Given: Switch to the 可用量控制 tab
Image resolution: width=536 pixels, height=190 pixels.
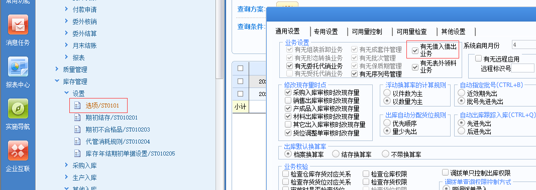Looking at the screenshot, I should coord(367,31).
